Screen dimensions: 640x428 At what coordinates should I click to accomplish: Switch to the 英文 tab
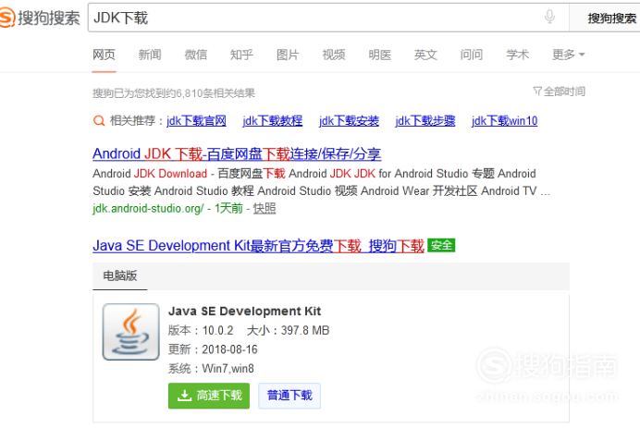(425, 55)
